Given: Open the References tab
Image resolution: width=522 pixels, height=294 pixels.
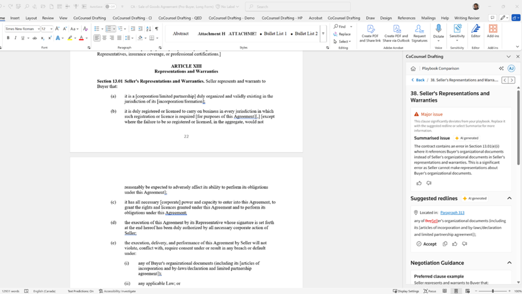Looking at the screenshot, I should (407, 18).
